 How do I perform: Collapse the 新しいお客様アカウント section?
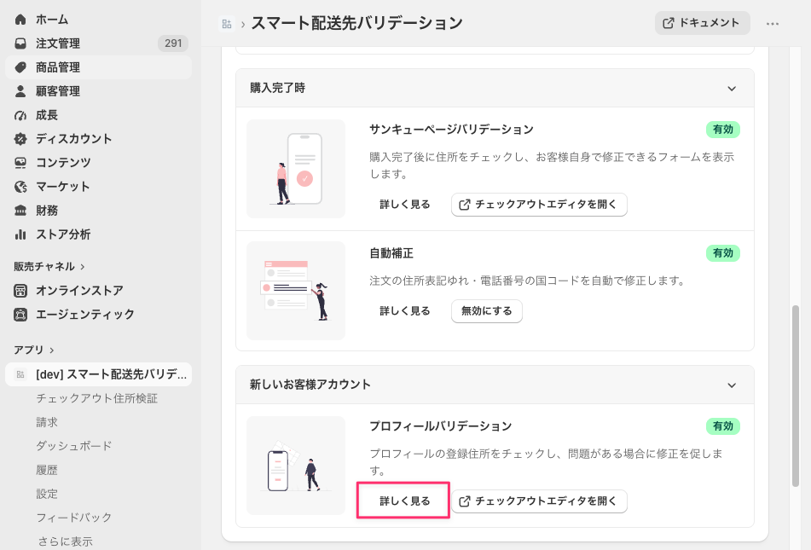[732, 385]
